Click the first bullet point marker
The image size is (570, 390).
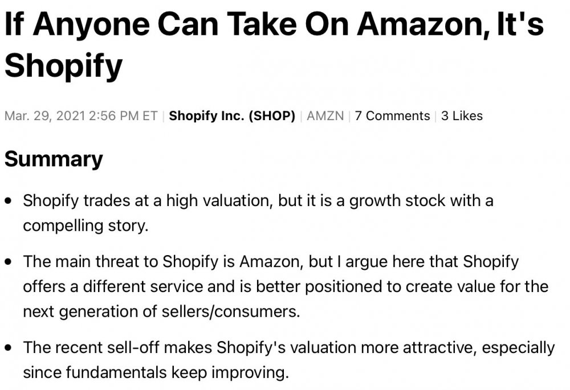tap(9, 202)
